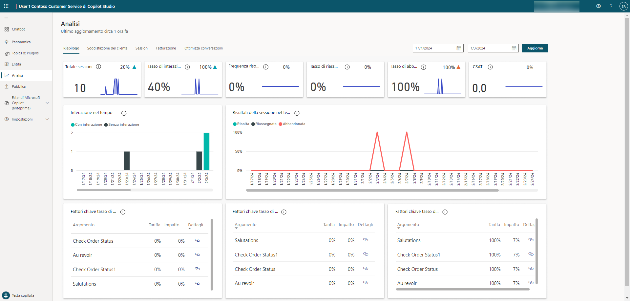Show info for Totale sessioni card
The image size is (630, 301).
(98, 66)
